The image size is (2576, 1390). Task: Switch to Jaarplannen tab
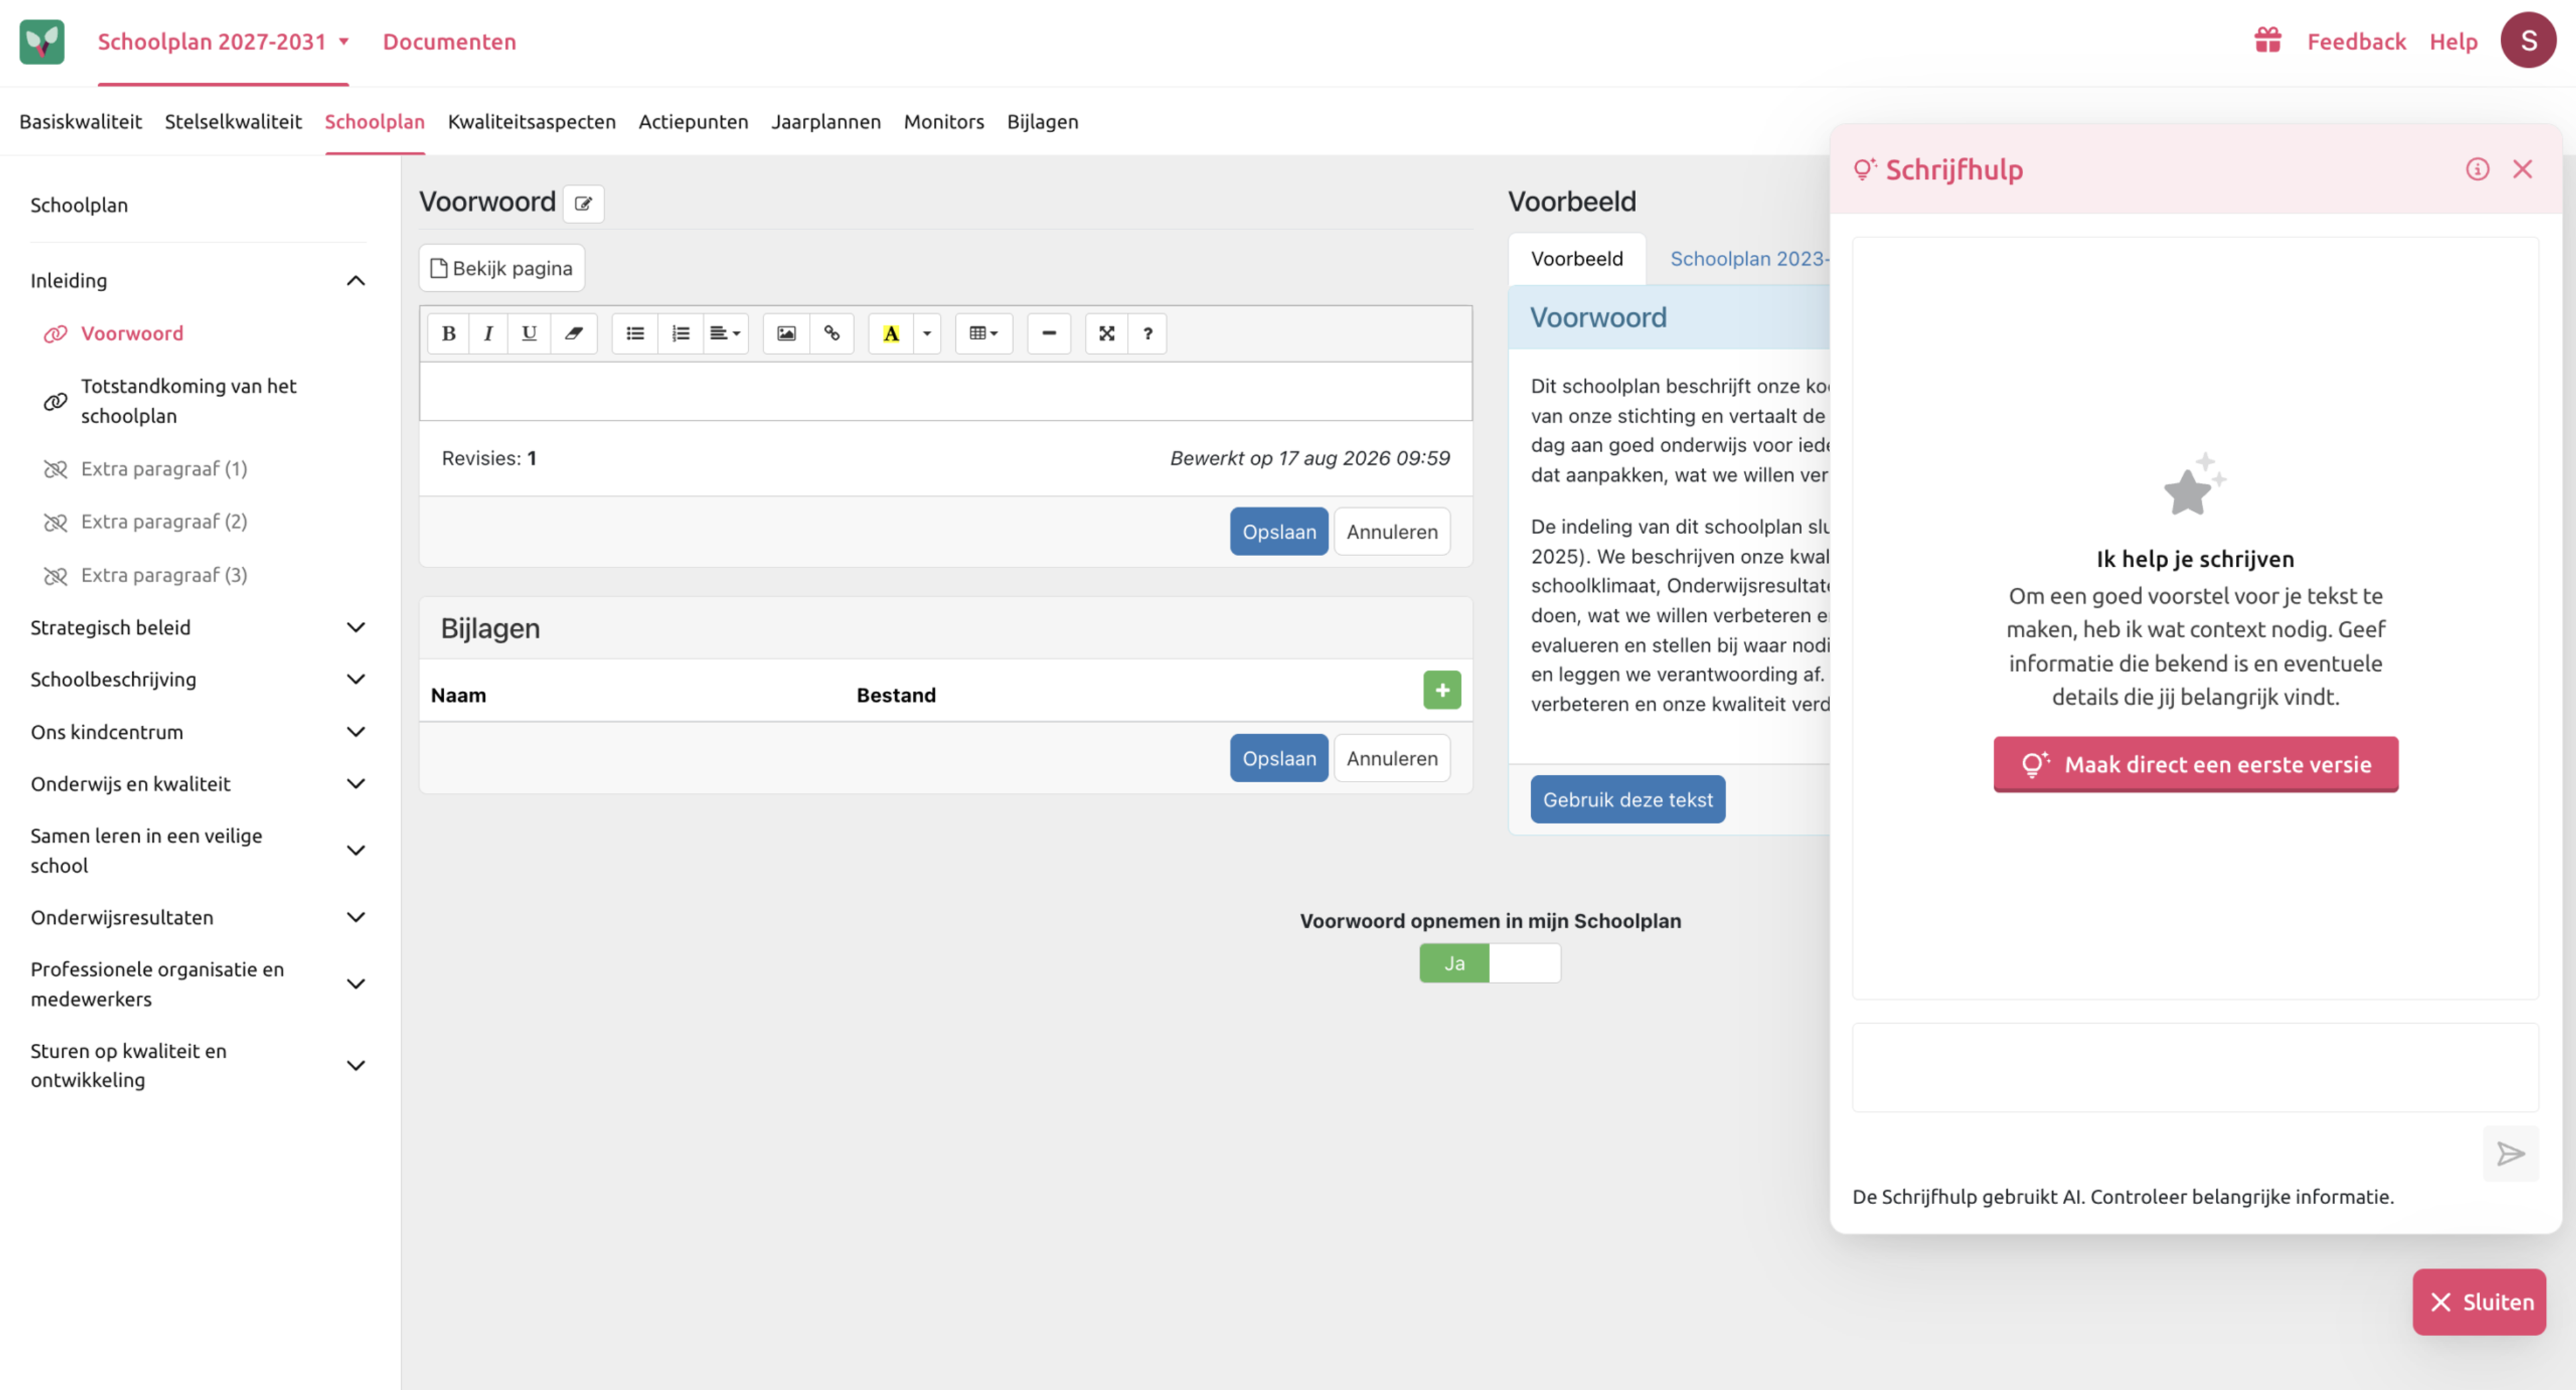tap(825, 122)
